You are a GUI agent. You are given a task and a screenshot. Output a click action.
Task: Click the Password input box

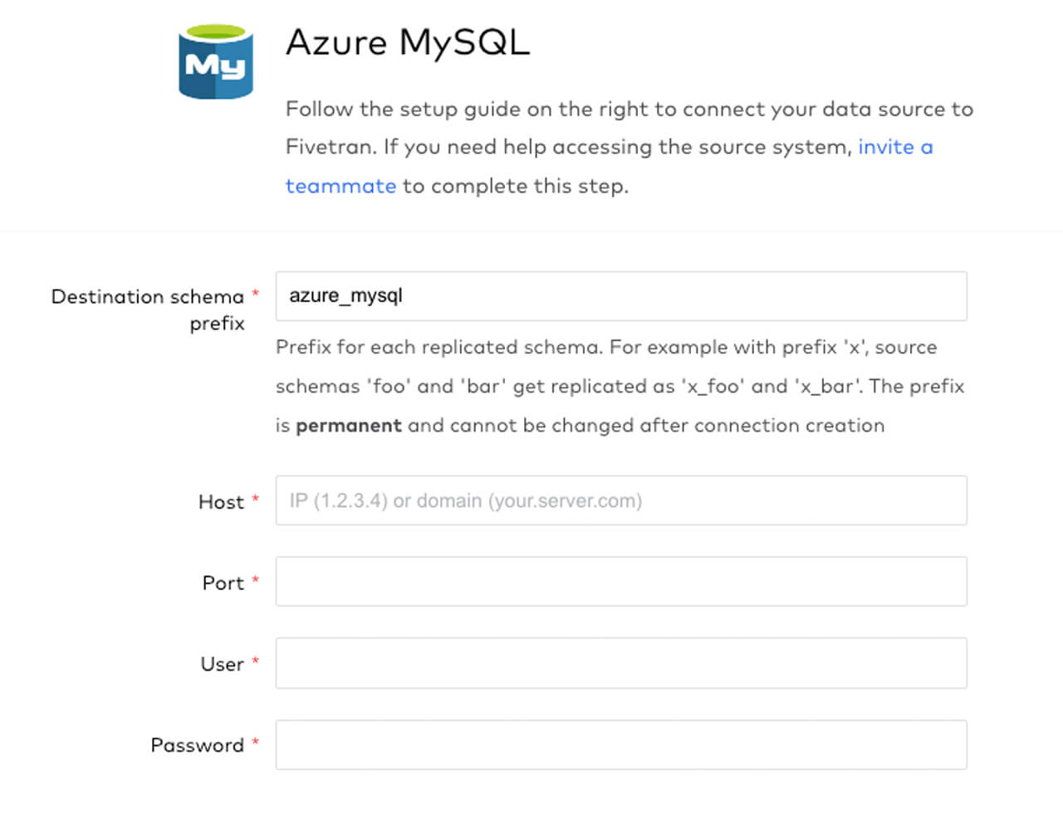620,744
